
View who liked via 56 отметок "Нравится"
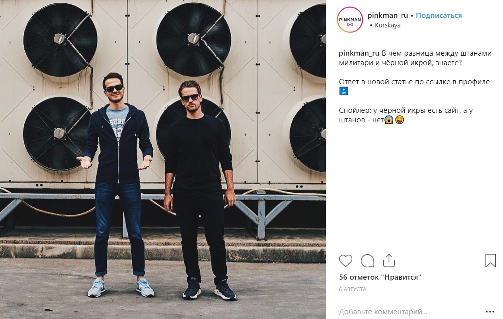pos(380,277)
